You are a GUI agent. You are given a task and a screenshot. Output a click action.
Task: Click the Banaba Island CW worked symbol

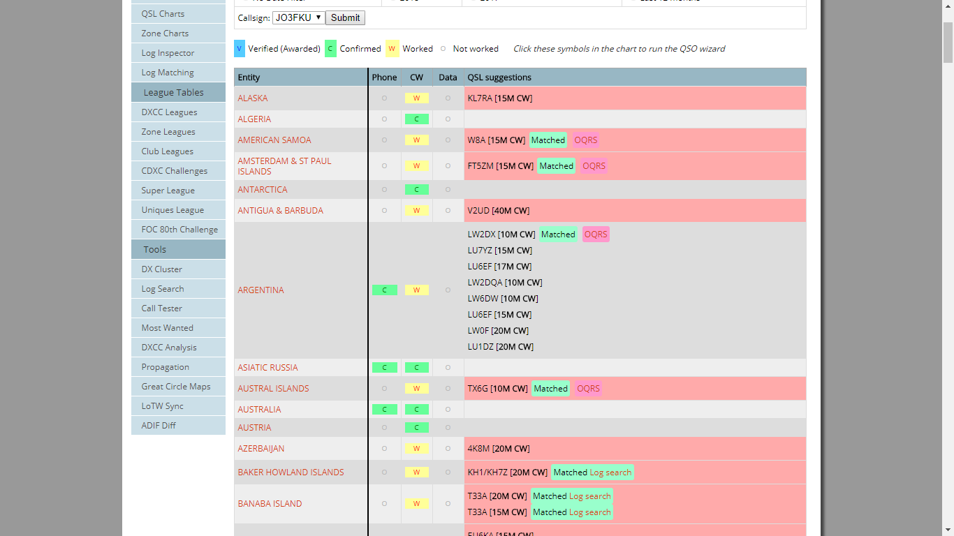416,504
